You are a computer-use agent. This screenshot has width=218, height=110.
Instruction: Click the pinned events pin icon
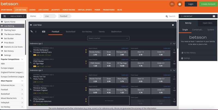32,32
